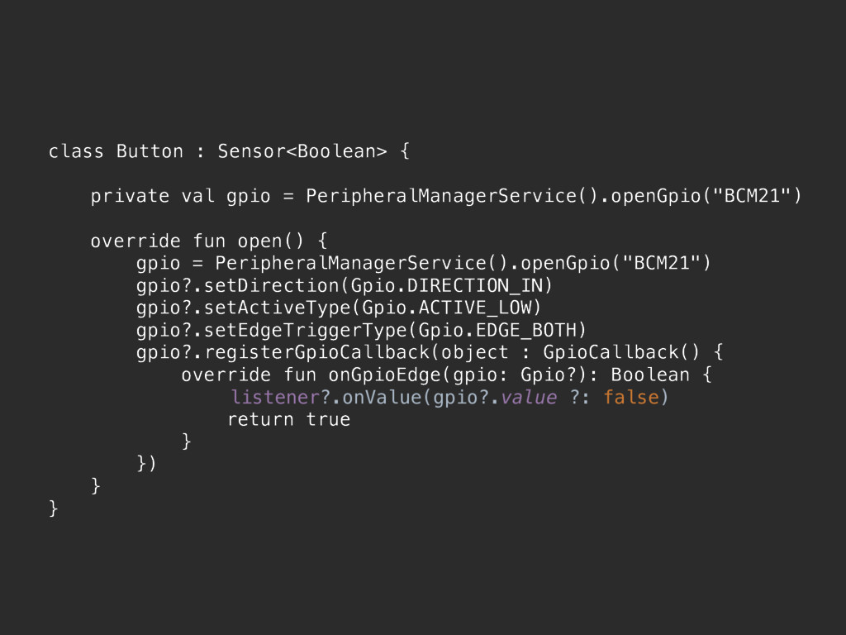Click the 'private val gpio' declaration
This screenshot has height=635, width=846.
(180, 196)
